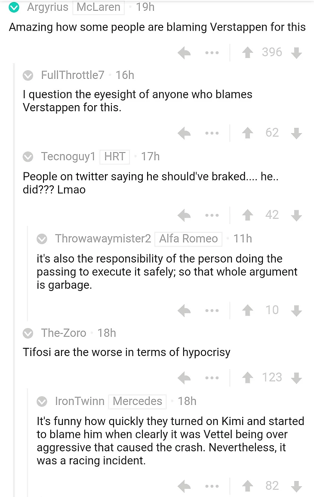Reply to Argyrius's comment with the arrow icon
This screenshot has height=497, width=314.
tap(184, 53)
